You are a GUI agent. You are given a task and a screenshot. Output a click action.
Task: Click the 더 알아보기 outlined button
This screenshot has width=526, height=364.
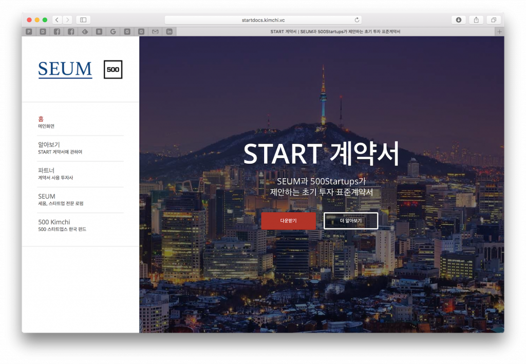pyautogui.click(x=351, y=221)
